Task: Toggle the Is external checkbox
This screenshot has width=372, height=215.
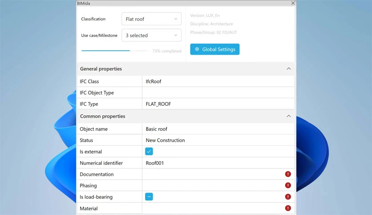Action: (x=149, y=151)
